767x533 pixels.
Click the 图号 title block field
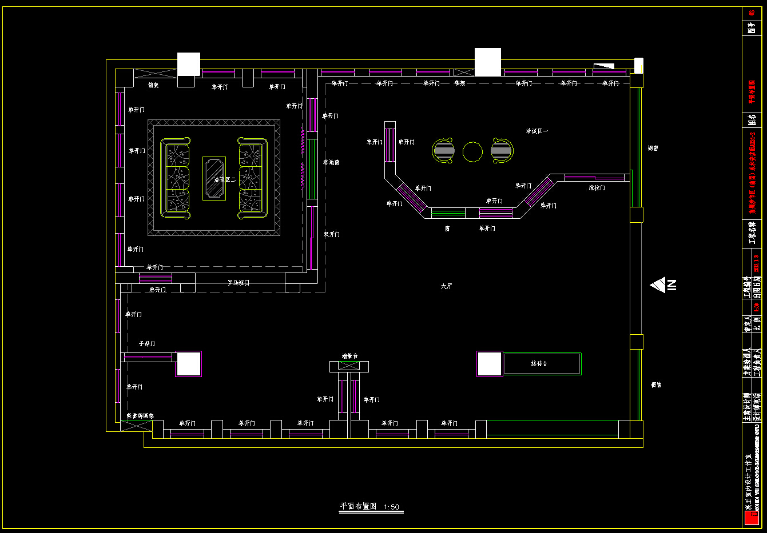point(752,28)
